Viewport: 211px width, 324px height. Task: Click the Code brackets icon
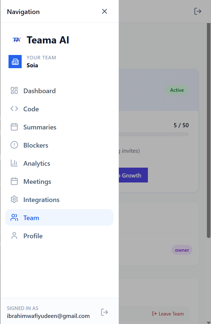pos(14,109)
